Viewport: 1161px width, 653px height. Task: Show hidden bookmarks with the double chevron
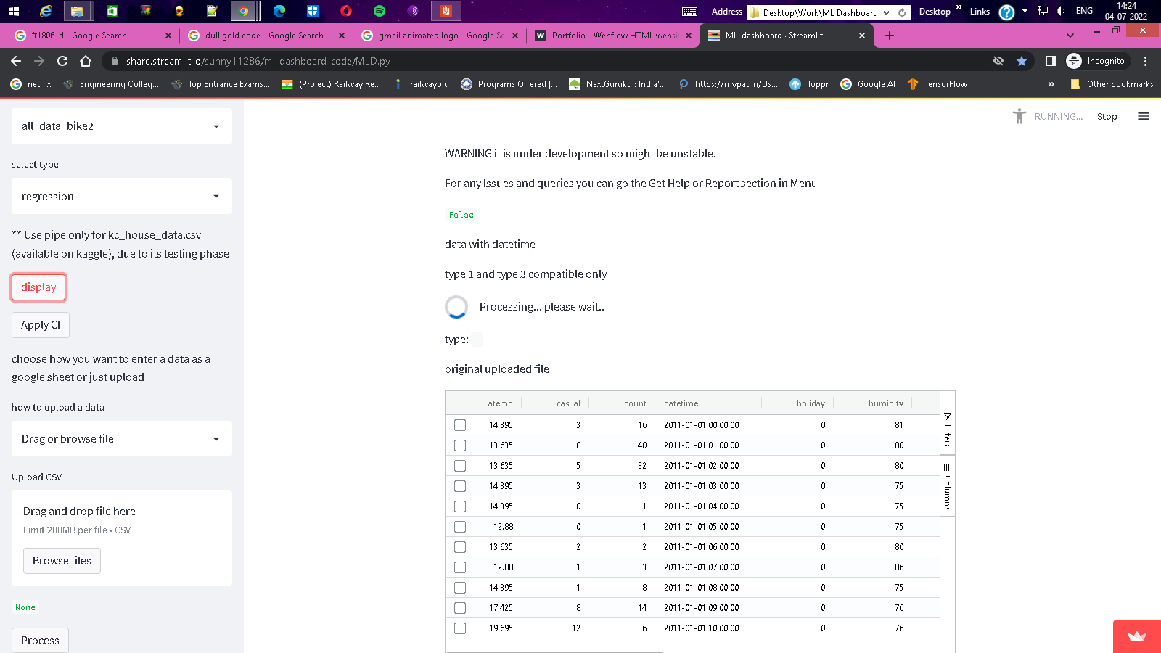click(1051, 84)
